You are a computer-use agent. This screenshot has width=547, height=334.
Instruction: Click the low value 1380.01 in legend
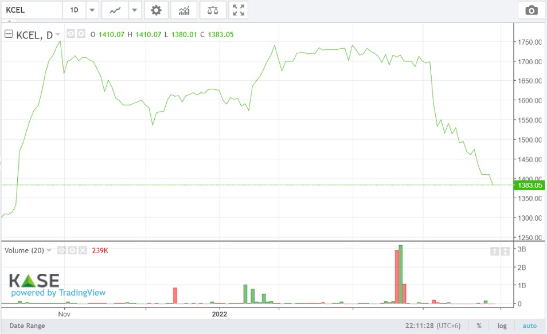pyautogui.click(x=184, y=34)
